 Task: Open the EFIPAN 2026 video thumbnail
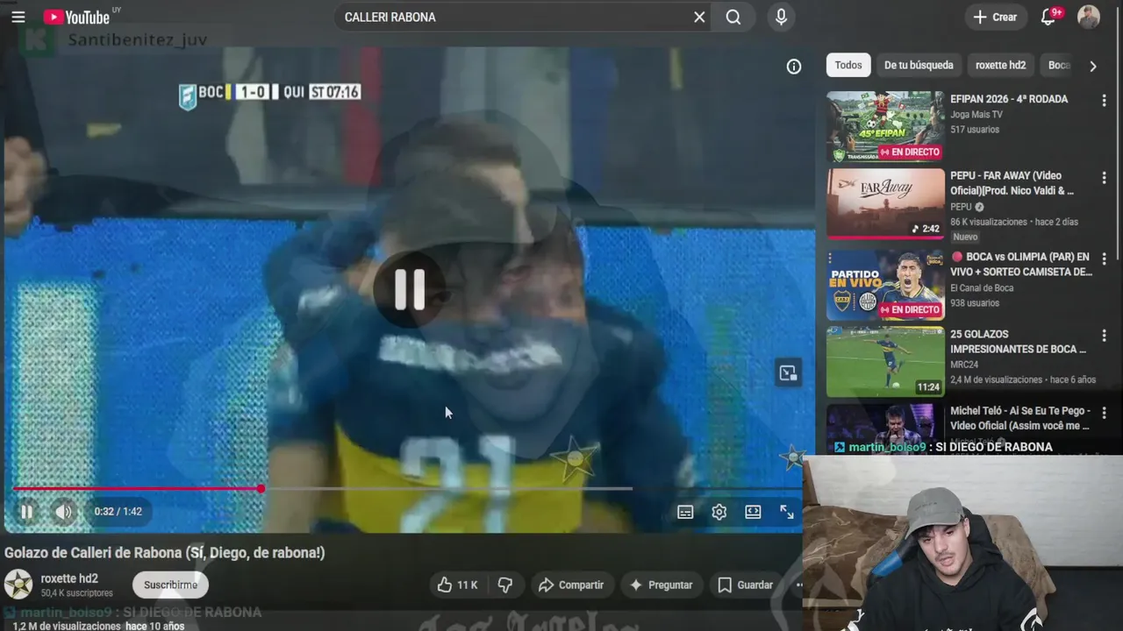coord(885,126)
